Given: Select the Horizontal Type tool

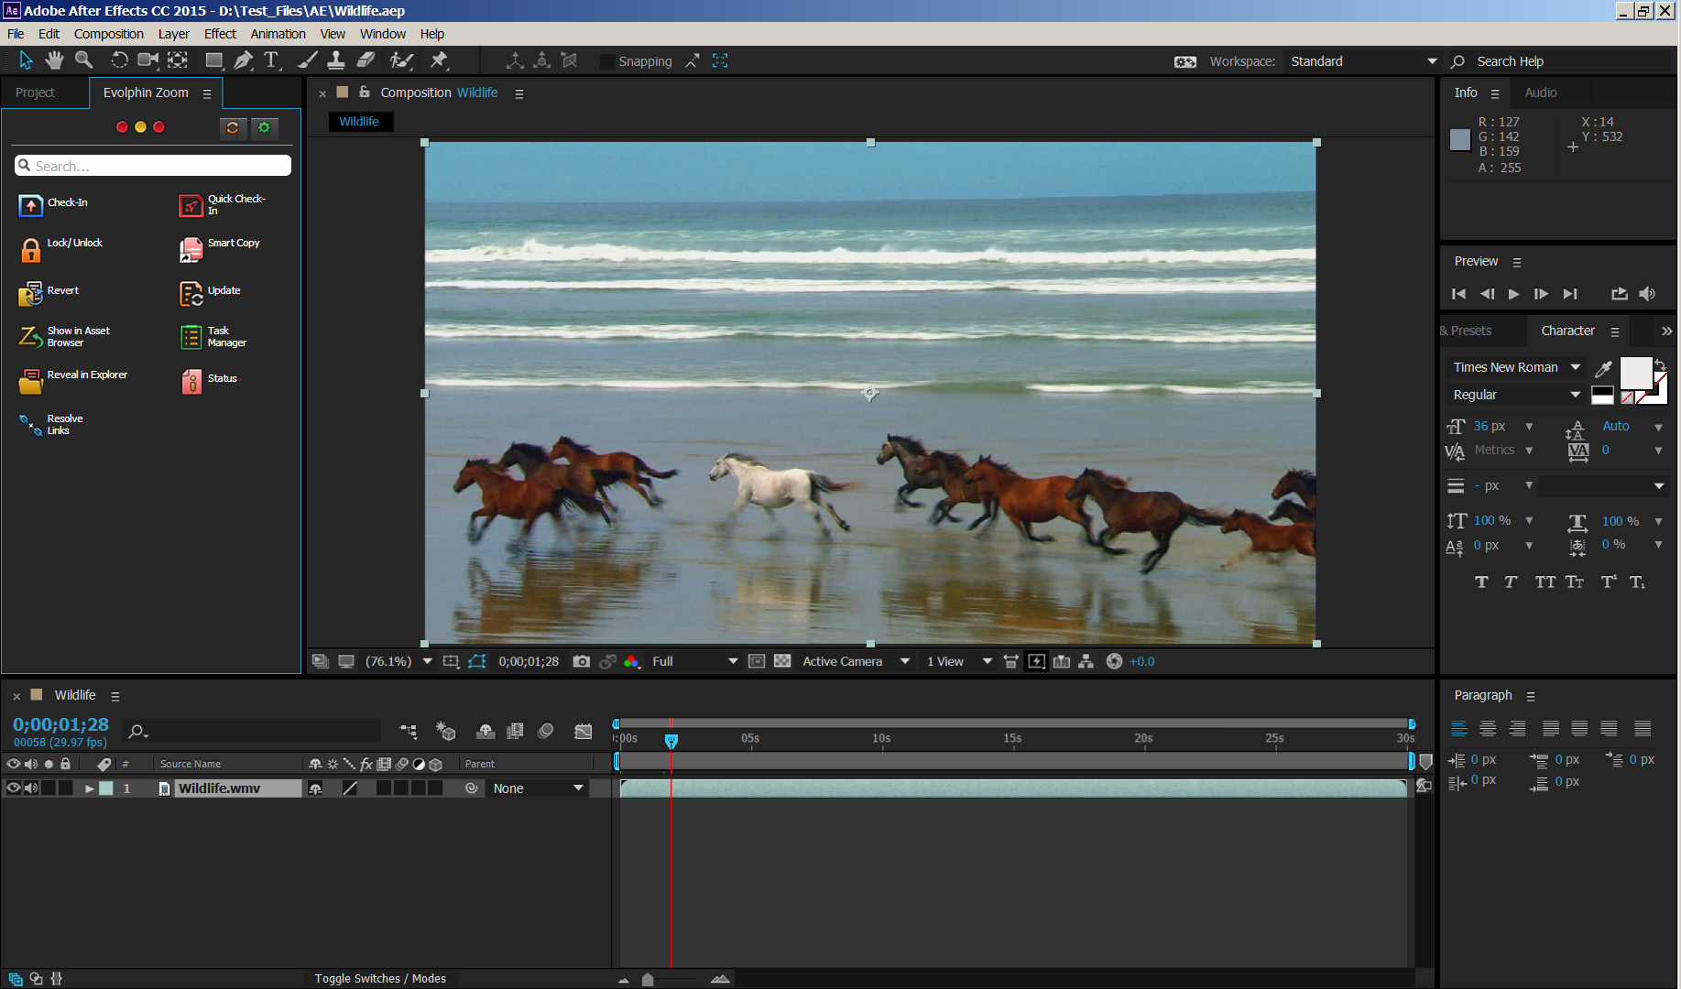Looking at the screenshot, I should pos(272,60).
